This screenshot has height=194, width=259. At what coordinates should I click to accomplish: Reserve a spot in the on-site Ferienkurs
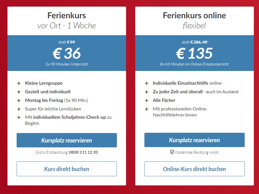pyautogui.click(x=67, y=140)
